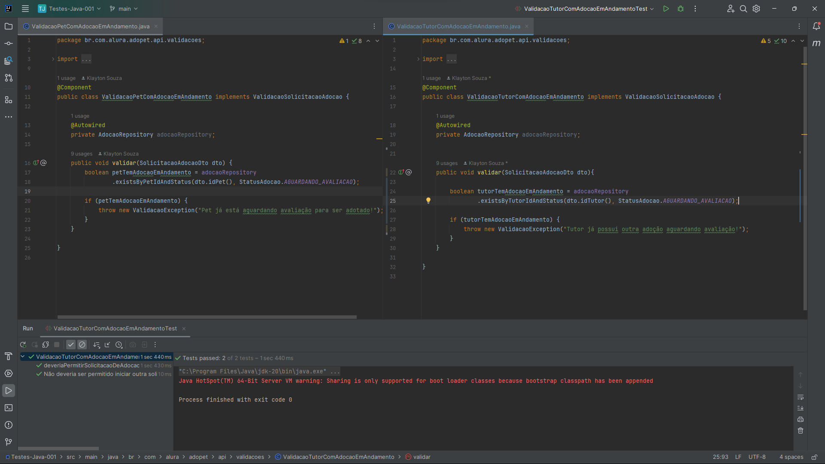Open Run toolbar more options
825x464 pixels.
155,345
